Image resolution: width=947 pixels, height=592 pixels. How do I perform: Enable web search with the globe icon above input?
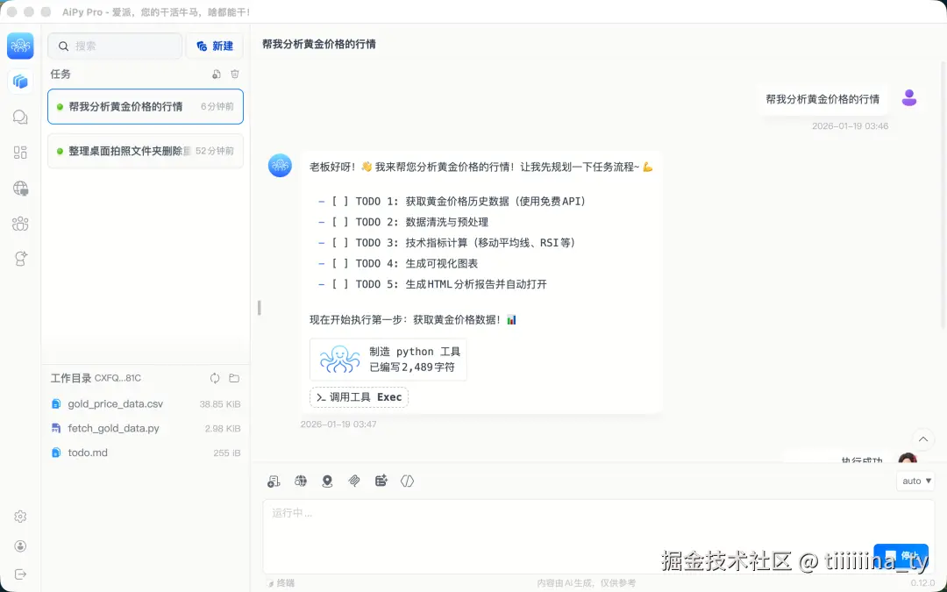click(301, 481)
